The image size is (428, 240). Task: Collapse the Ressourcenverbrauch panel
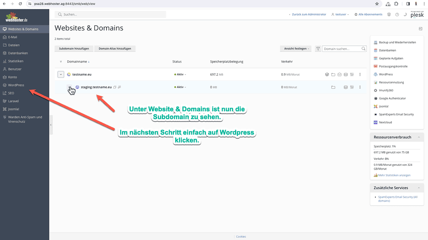(420, 137)
